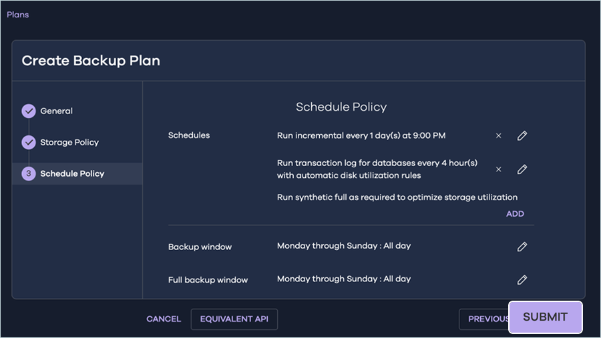Select the Schedule Policy step label

(x=72, y=174)
